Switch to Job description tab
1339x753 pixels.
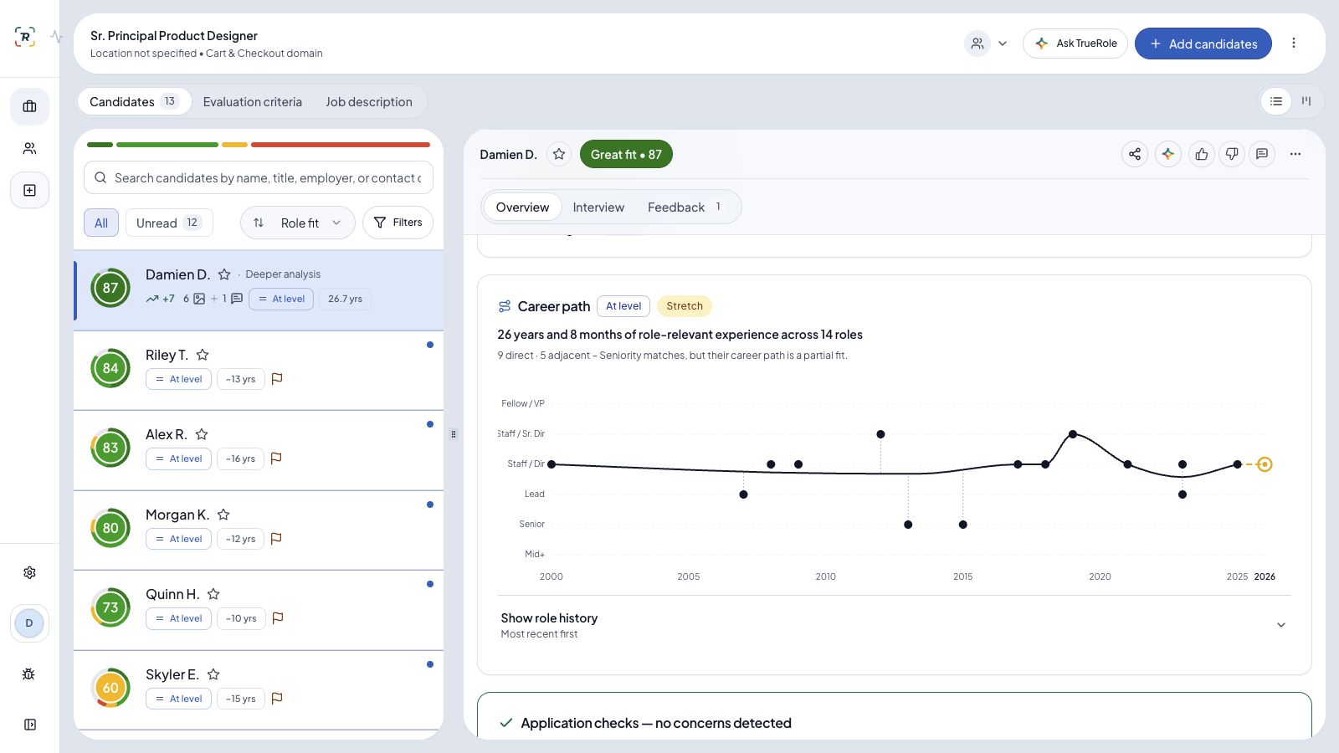[x=369, y=102]
